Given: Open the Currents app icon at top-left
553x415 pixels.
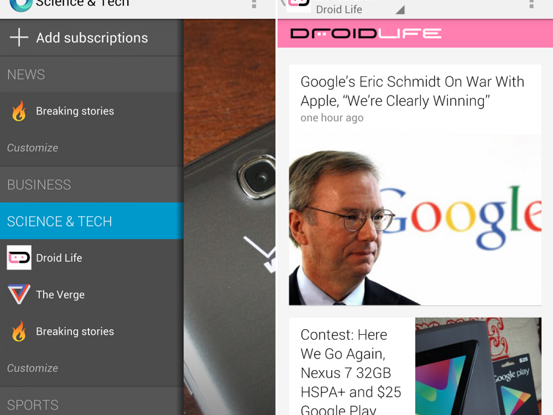Looking at the screenshot, I should [x=21, y=5].
